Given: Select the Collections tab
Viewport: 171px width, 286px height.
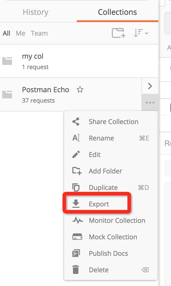Looking at the screenshot, I should (117, 12).
